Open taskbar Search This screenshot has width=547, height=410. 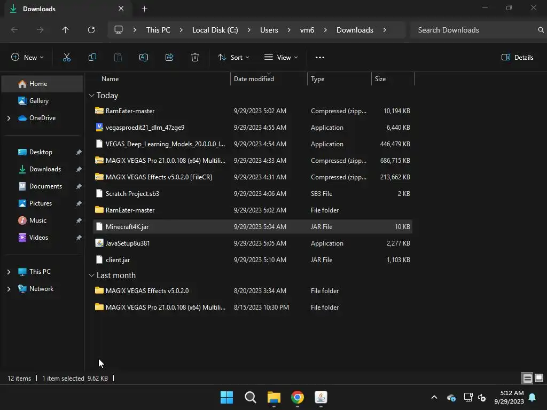point(251,397)
